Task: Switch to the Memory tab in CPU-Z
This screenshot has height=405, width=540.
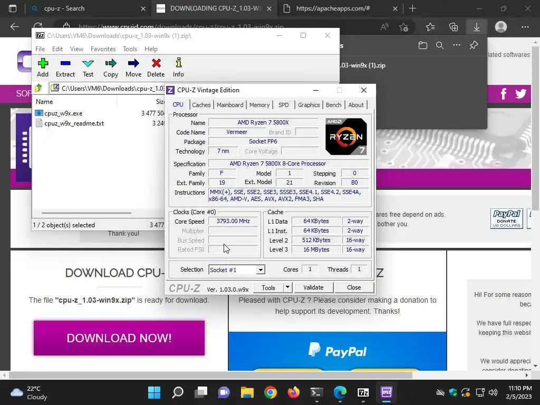Action: pos(259,105)
